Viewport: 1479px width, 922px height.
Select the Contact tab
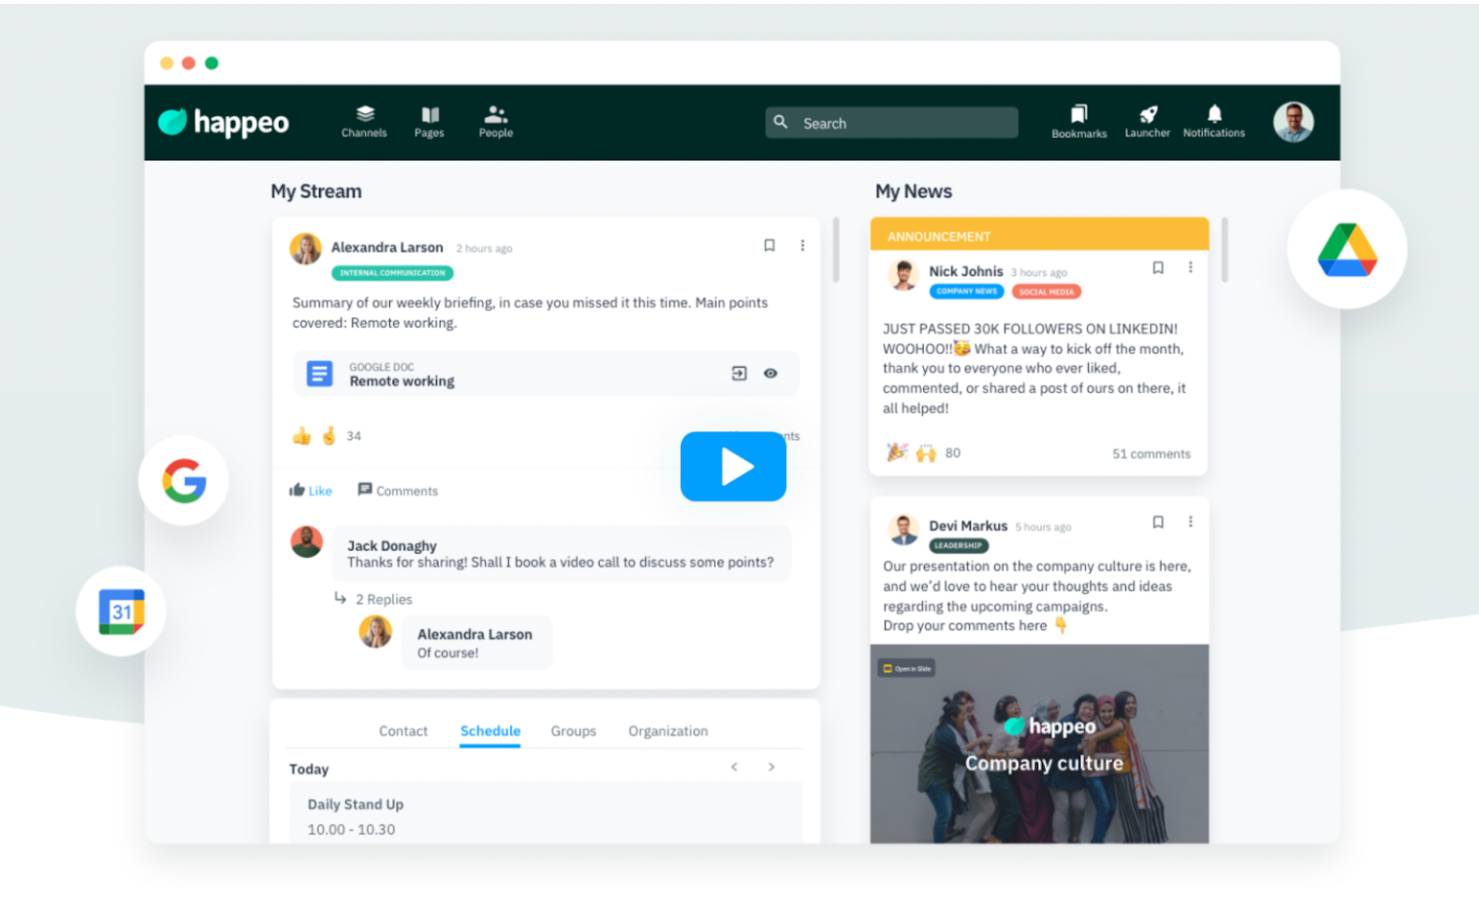403,730
